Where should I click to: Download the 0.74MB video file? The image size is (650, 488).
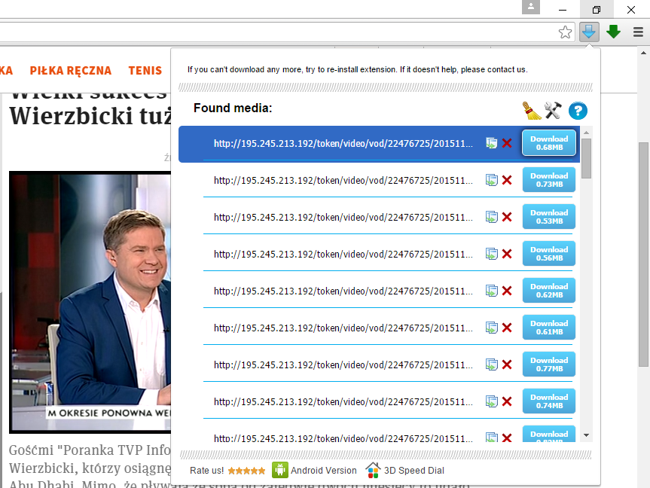tap(549, 401)
